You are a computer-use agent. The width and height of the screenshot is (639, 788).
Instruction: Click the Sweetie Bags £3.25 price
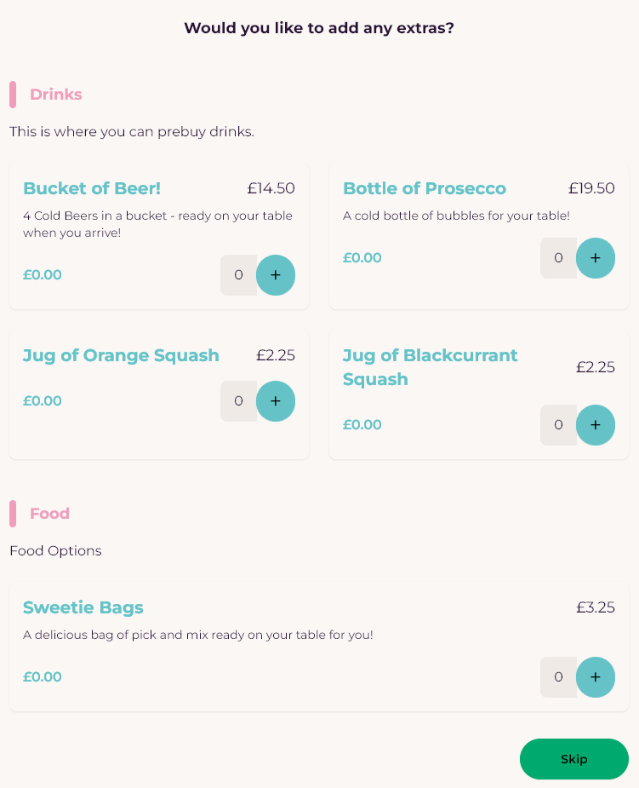(x=596, y=607)
